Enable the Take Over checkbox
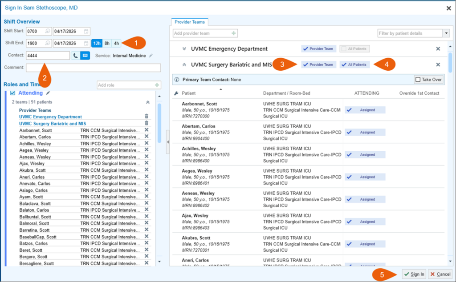 point(418,79)
